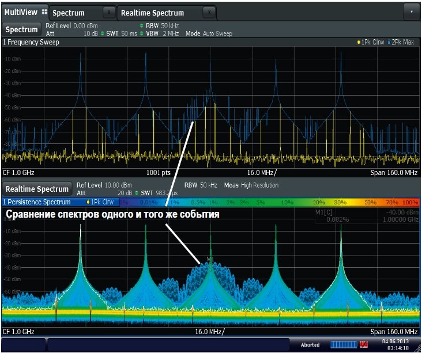Select the Att 20 dB setting

104,193
